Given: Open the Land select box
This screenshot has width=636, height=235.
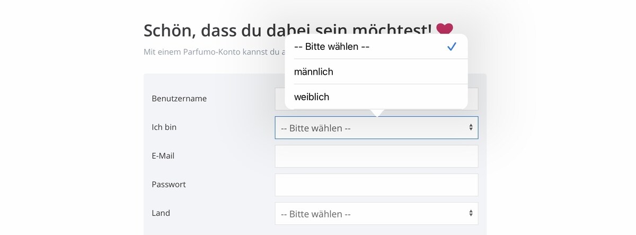Looking at the screenshot, I should (x=376, y=213).
